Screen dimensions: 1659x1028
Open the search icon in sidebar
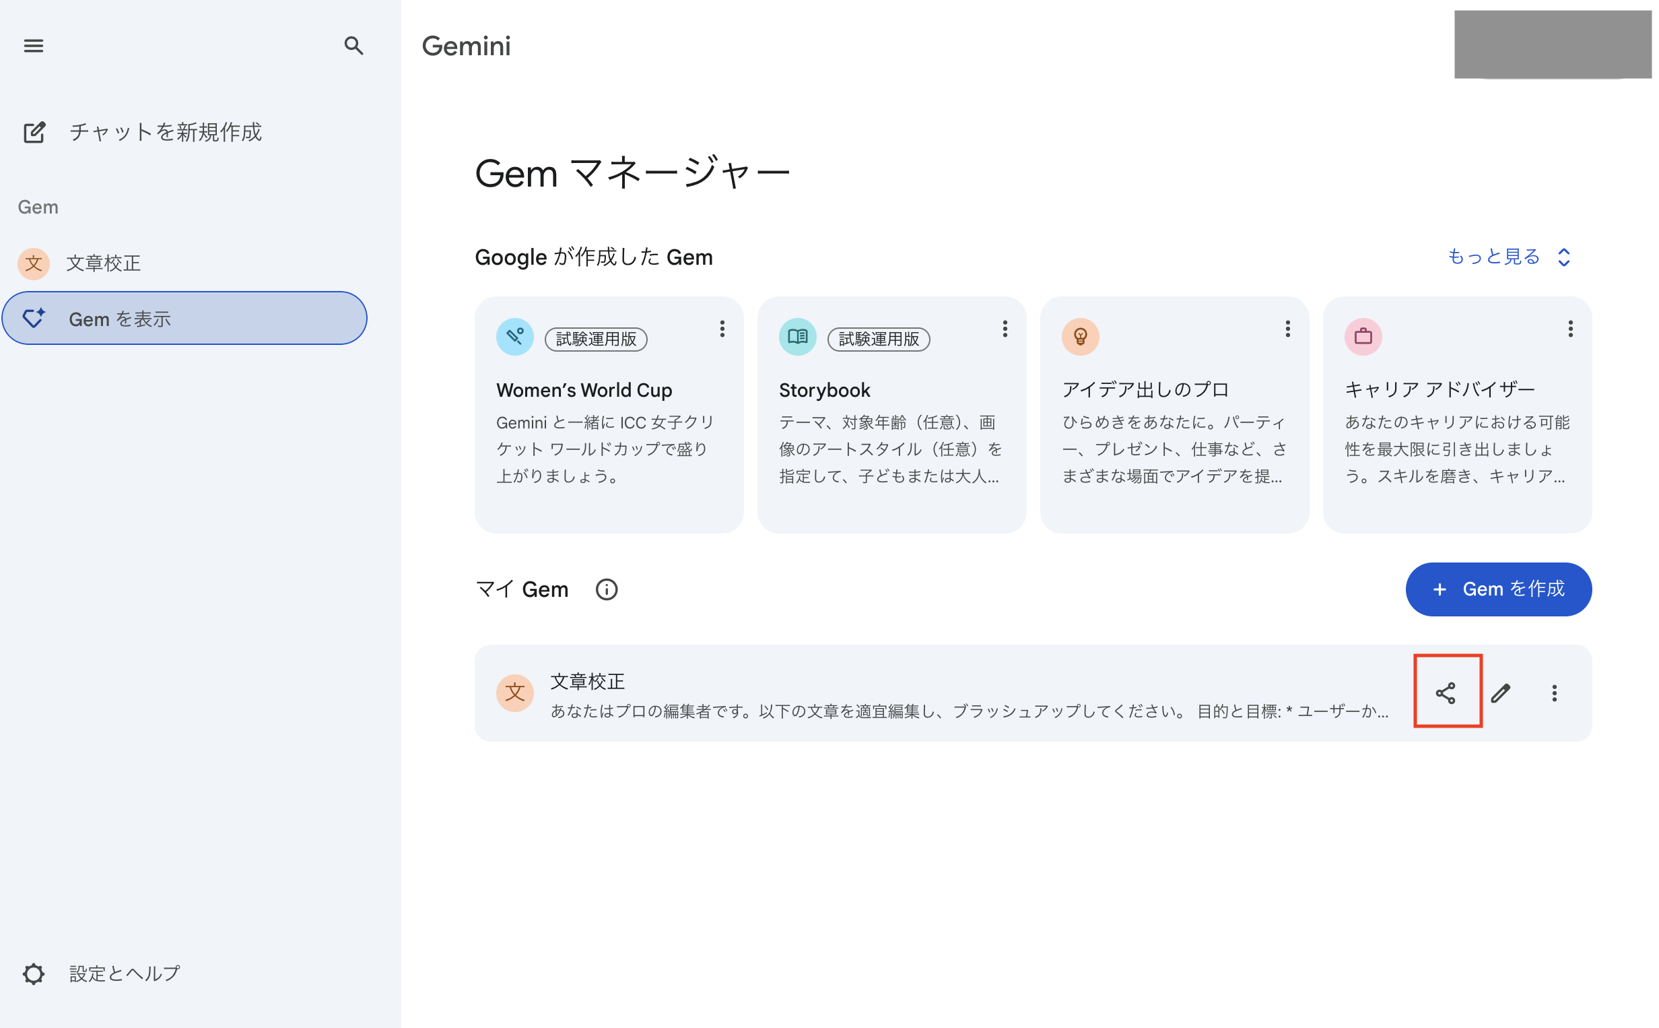point(353,46)
